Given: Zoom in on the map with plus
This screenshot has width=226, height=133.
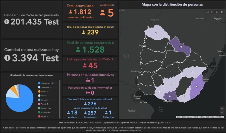Looking at the screenshot, I should tap(222, 108).
